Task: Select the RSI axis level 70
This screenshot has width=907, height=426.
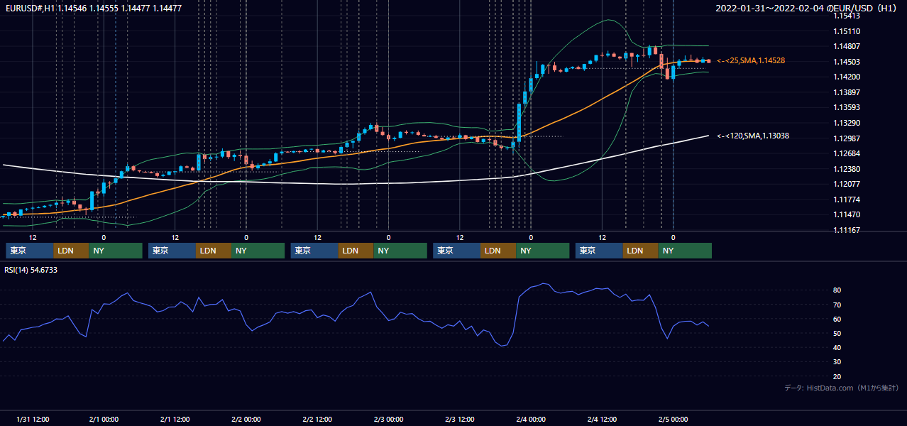Action: tap(837, 305)
